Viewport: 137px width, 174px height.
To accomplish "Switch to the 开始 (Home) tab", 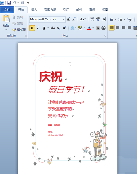I will [21, 10].
